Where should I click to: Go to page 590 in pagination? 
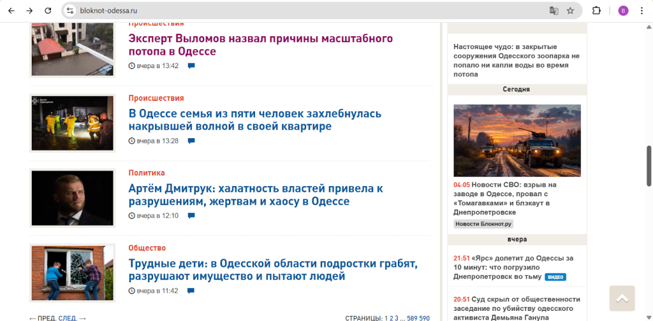(x=424, y=318)
